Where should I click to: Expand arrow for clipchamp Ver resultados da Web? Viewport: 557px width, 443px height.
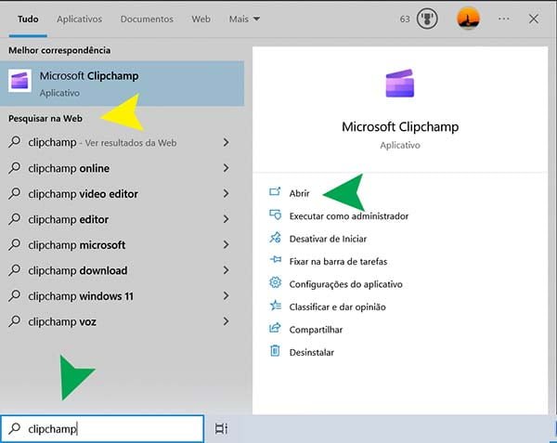(226, 142)
